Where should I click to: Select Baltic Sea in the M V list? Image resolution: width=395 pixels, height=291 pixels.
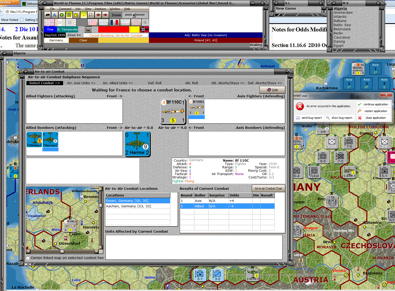tap(342, 25)
